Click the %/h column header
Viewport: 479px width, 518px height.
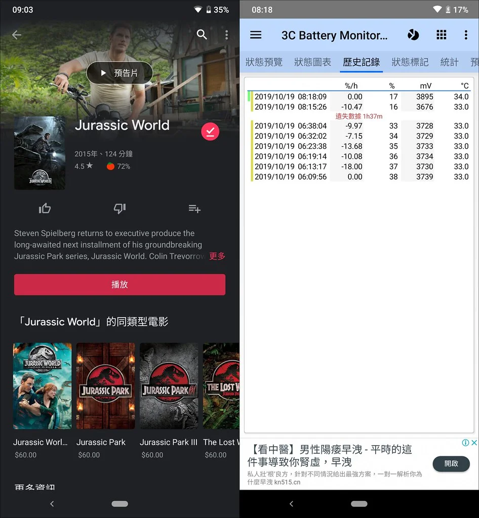click(x=351, y=86)
